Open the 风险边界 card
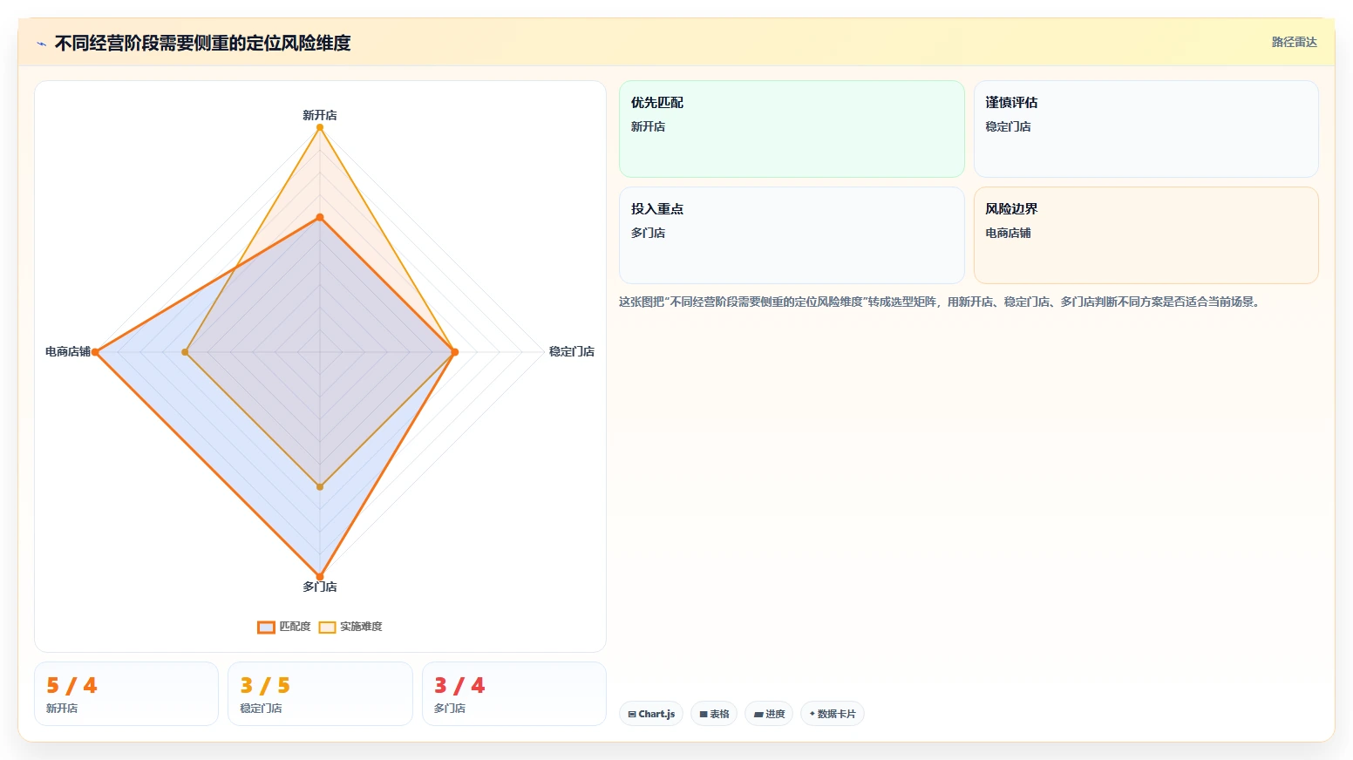Image resolution: width=1353 pixels, height=760 pixels. (1146, 235)
